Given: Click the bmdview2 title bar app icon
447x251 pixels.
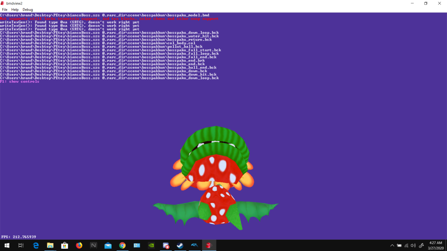Looking at the screenshot, I should tap(2, 3).
